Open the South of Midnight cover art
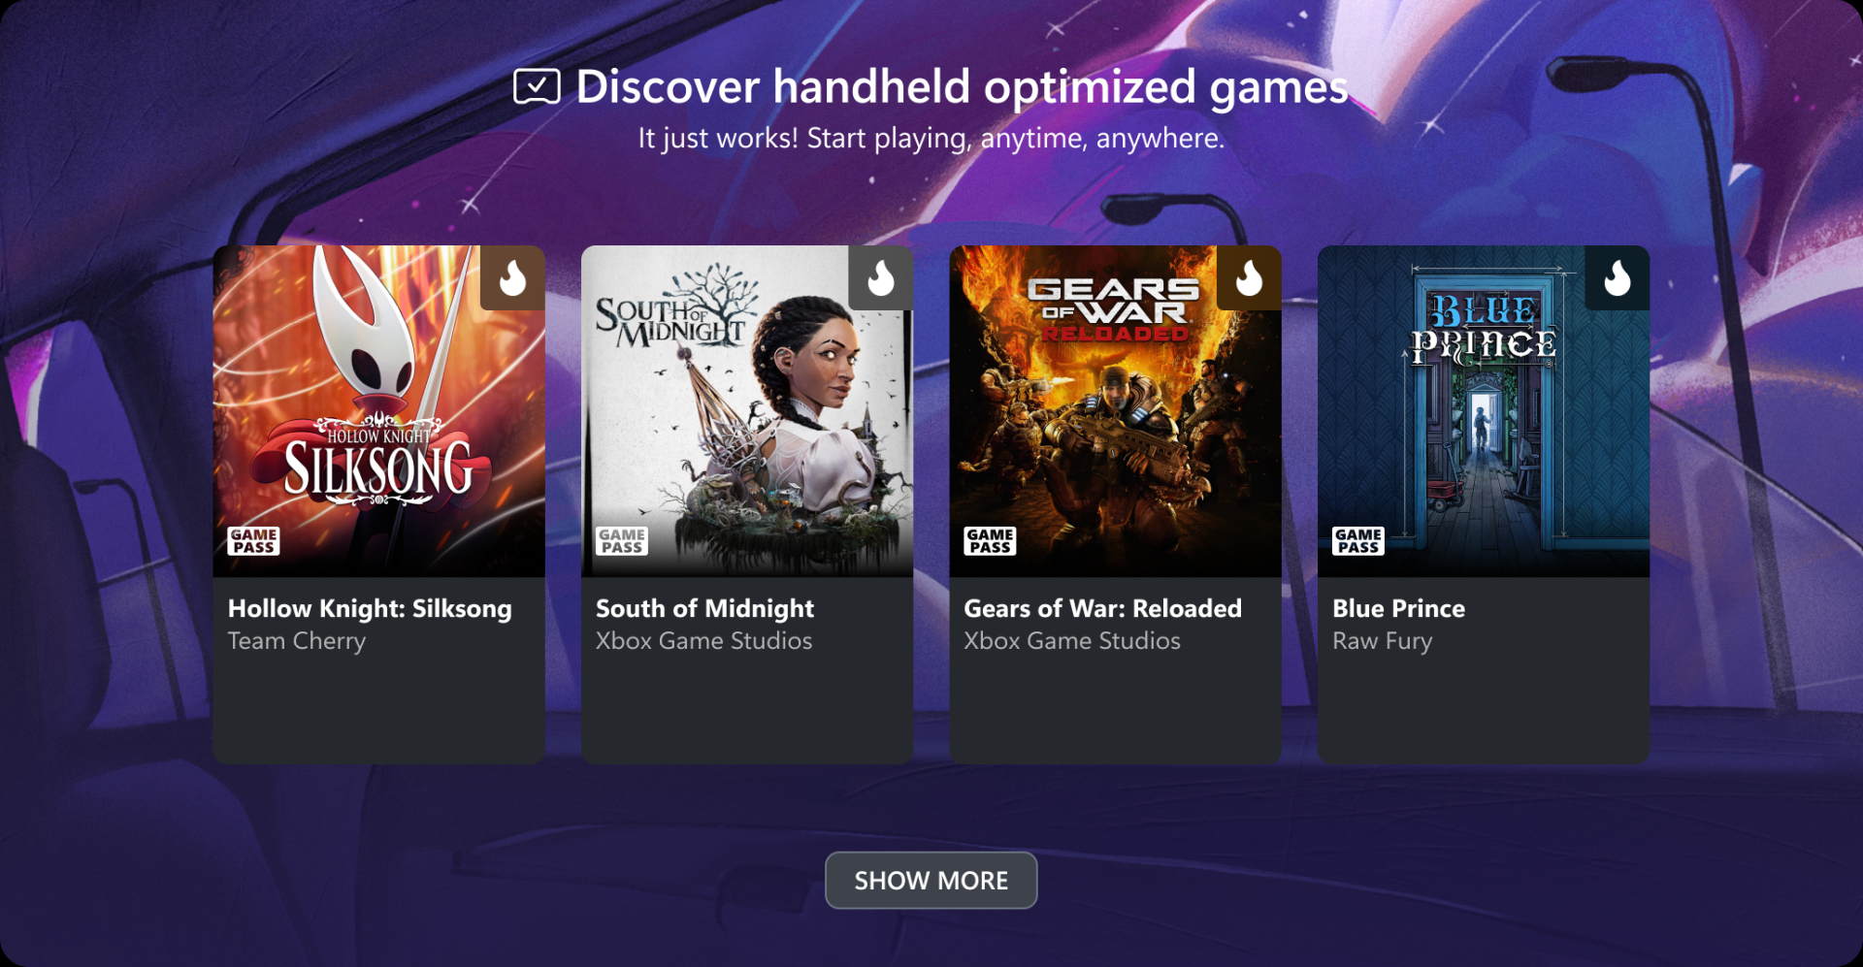The height and width of the screenshot is (967, 1863). coord(747,411)
